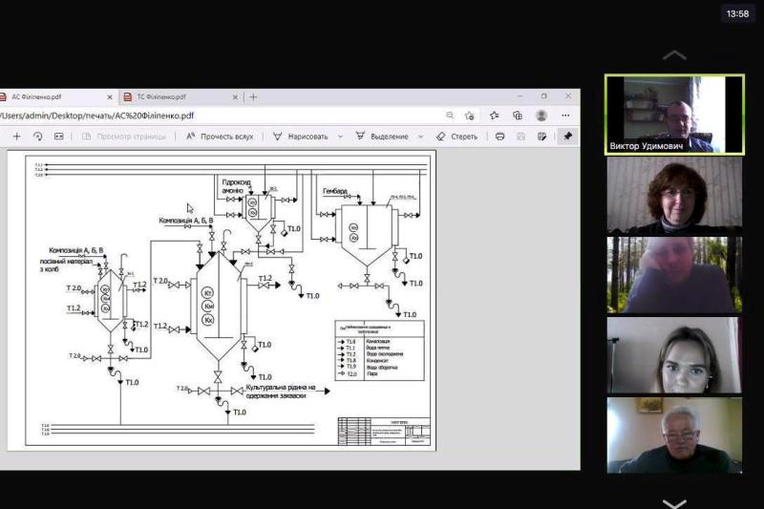Image resolution: width=764 pixels, height=509 pixels.
Task: Click the zoom magnifier in address bar
Action: click(450, 116)
